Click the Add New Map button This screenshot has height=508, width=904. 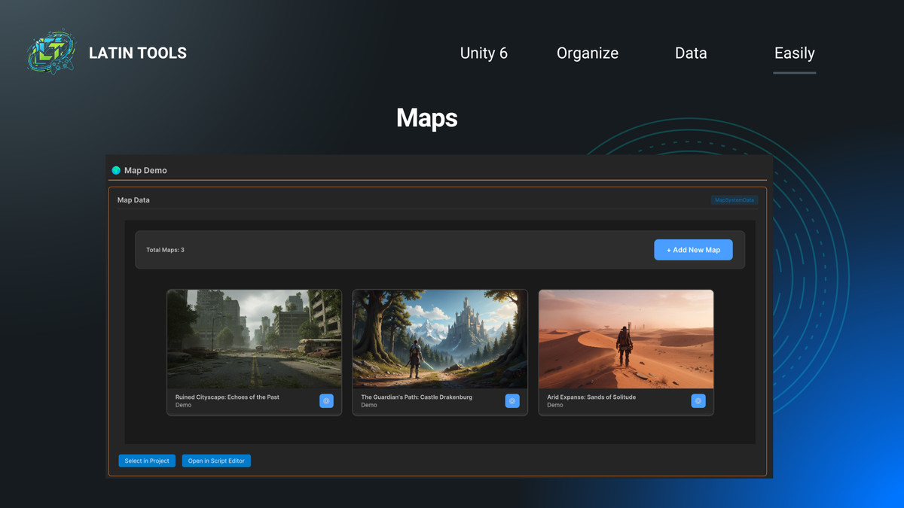coord(693,249)
